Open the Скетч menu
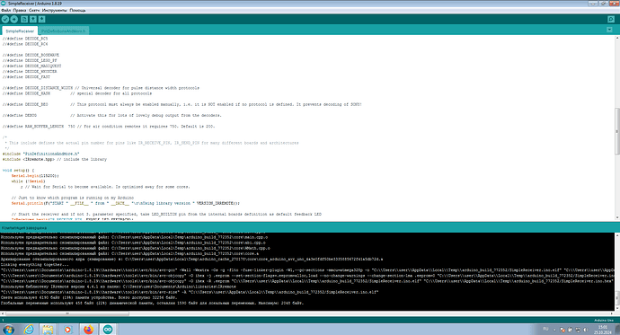 34,10
